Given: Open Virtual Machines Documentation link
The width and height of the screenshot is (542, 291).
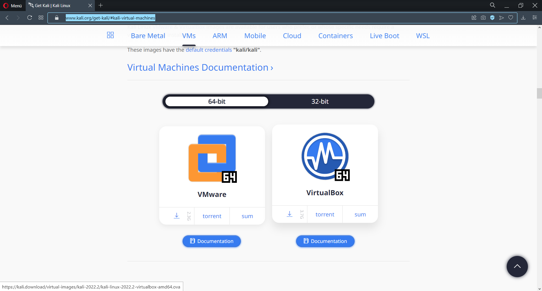Looking at the screenshot, I should click(200, 68).
